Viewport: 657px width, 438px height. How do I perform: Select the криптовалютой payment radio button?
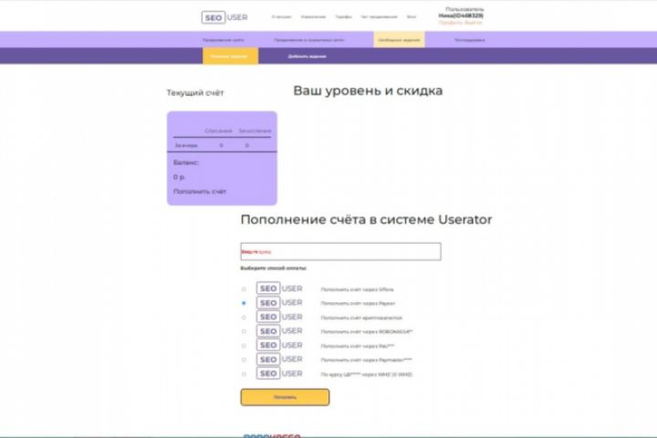click(244, 318)
